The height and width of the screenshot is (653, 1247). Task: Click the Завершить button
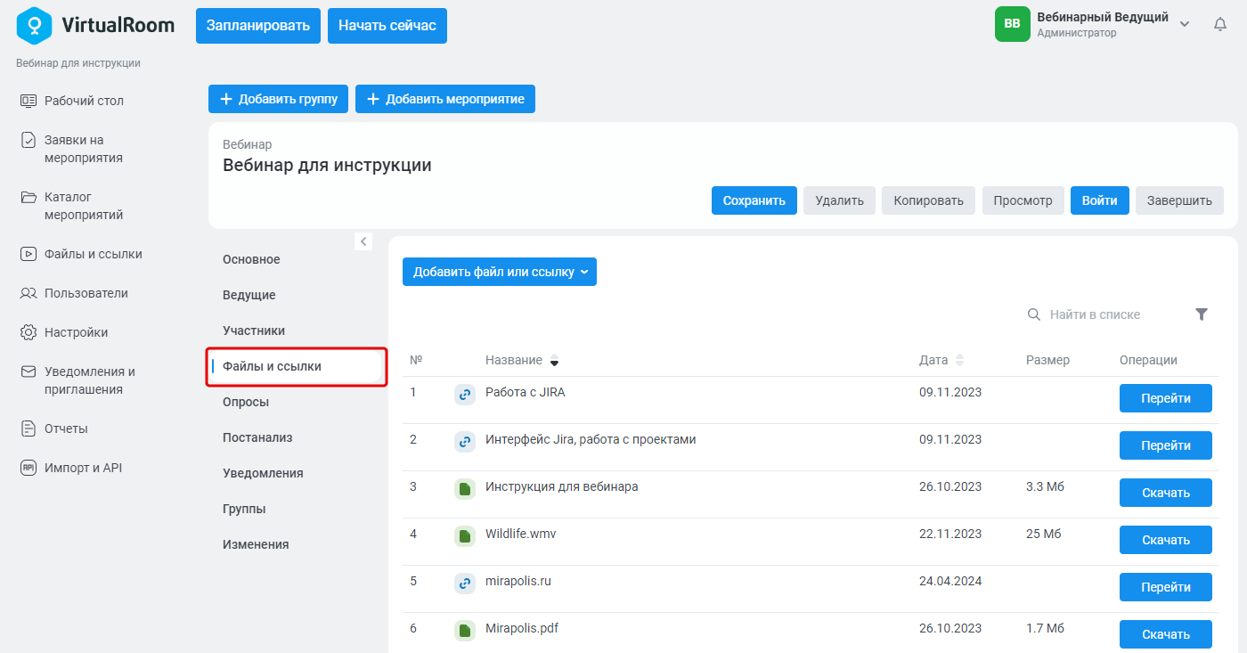(x=1179, y=200)
